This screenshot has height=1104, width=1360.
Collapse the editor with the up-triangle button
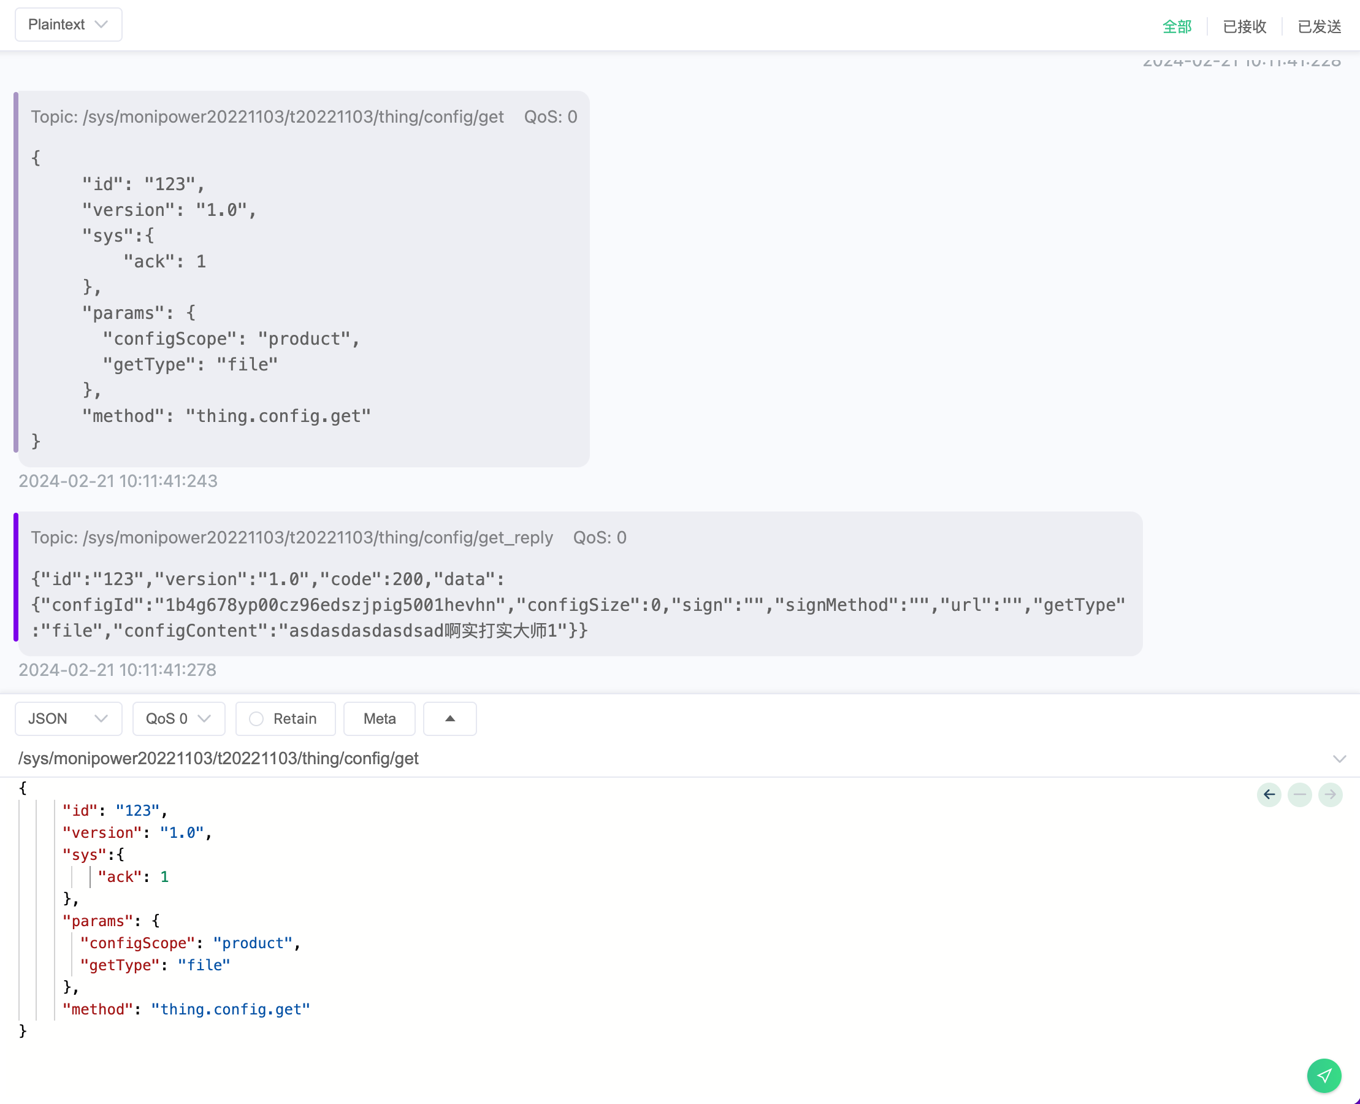(x=450, y=719)
